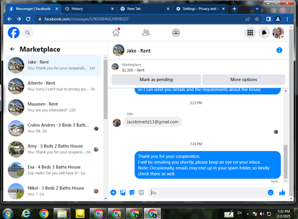Click Mark as pending button
Image resolution: width=298 pixels, height=219 pixels.
click(156, 79)
